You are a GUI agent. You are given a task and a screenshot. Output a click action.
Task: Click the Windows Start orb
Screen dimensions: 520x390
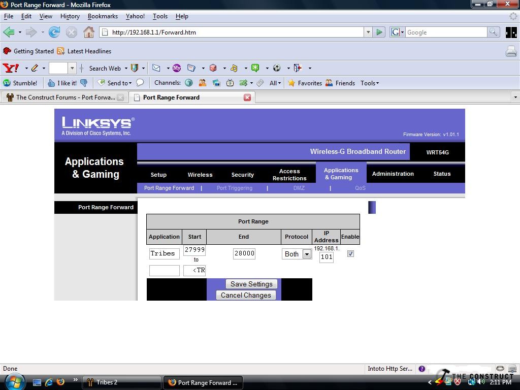point(14,382)
